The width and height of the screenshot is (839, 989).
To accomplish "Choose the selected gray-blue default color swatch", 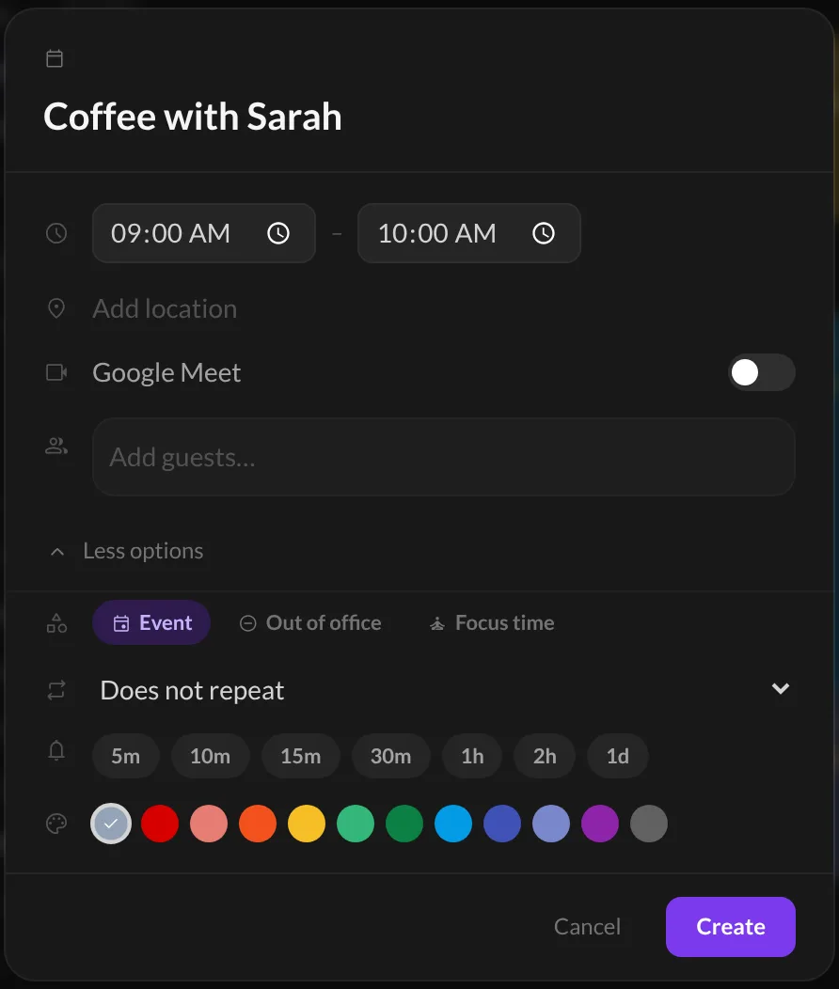I will [x=111, y=824].
